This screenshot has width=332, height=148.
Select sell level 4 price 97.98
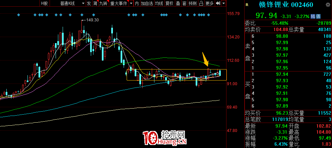click(282, 49)
